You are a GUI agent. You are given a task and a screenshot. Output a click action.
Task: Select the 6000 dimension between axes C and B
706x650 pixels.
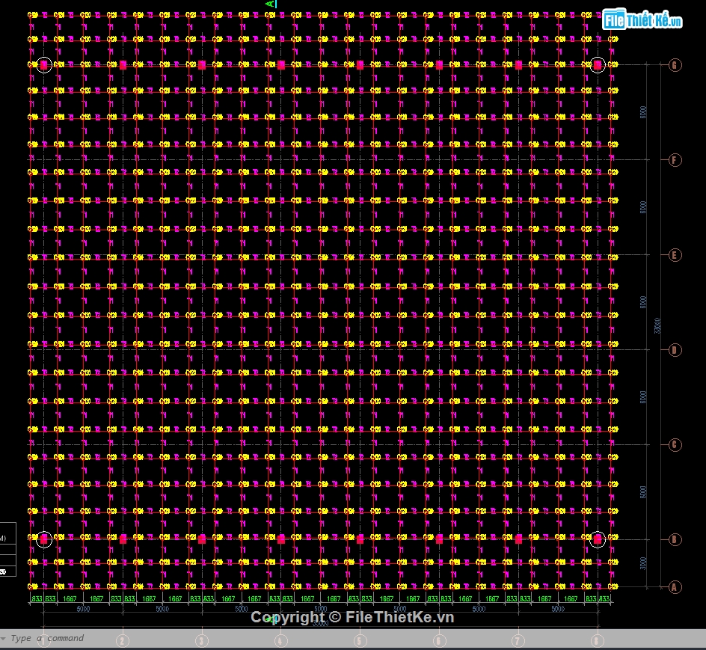pos(643,492)
